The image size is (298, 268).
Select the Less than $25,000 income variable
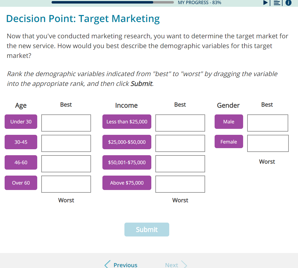127,121
